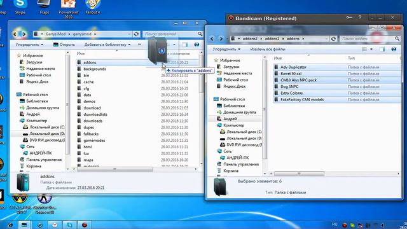The image size is (407, 229).
Task: Open Fraps desktop shortcut
Action: point(45,7)
